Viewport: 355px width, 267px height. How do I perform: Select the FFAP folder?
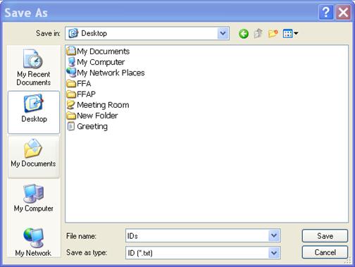tap(81, 94)
